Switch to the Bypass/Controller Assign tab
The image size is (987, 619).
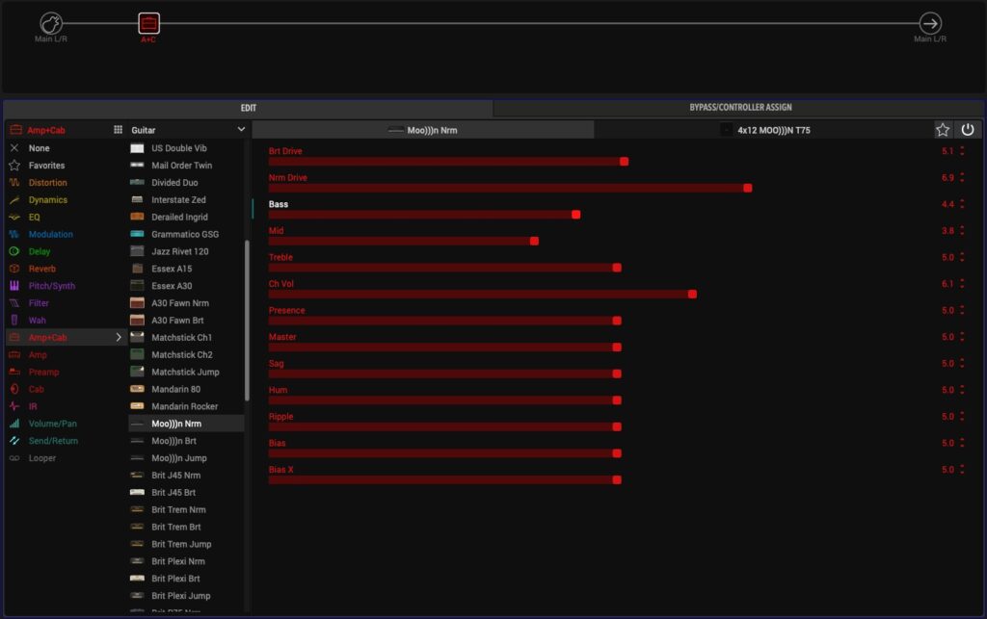(x=740, y=108)
